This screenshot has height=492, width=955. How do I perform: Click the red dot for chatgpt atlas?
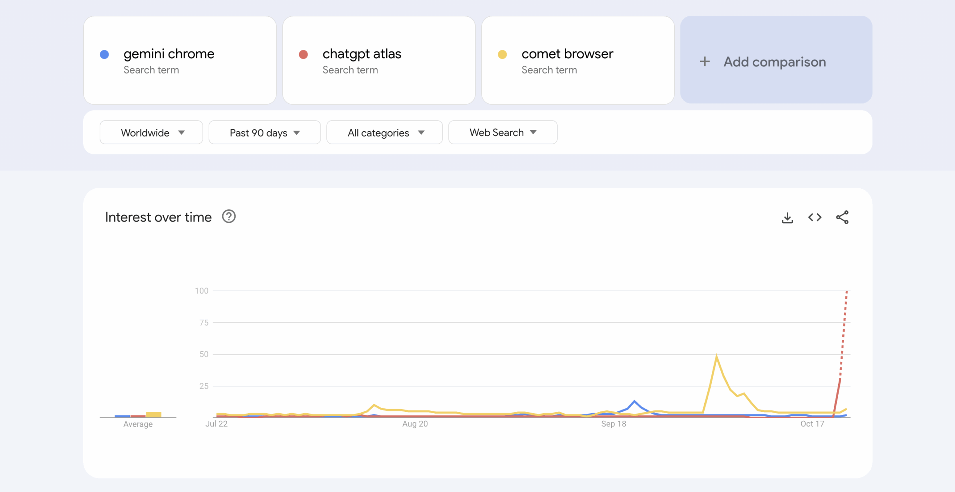303,54
